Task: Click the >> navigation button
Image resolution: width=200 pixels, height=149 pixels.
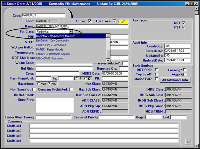Action: click(x=188, y=142)
